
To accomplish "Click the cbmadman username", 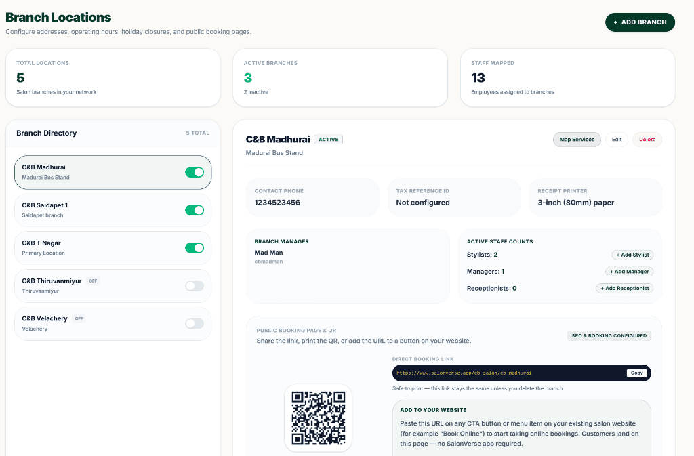I will [x=268, y=262].
